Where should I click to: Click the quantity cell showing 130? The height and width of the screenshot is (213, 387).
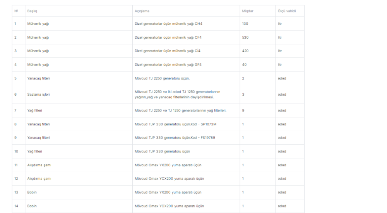click(245, 24)
